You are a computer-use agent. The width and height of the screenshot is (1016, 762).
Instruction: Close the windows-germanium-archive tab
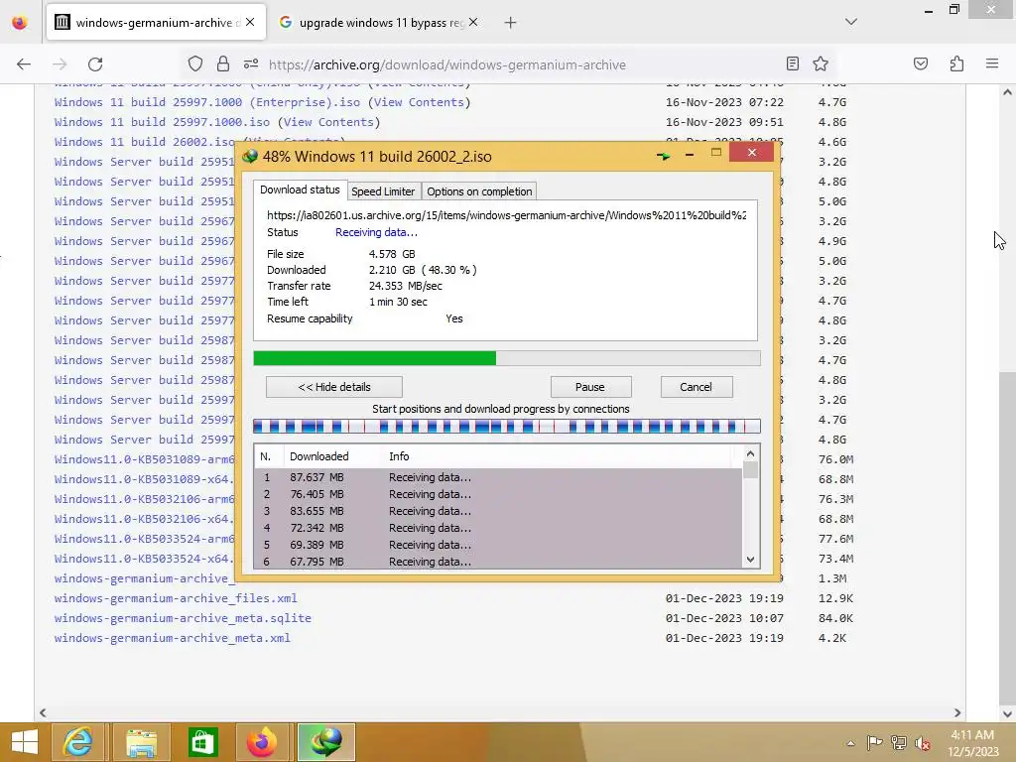tap(250, 22)
